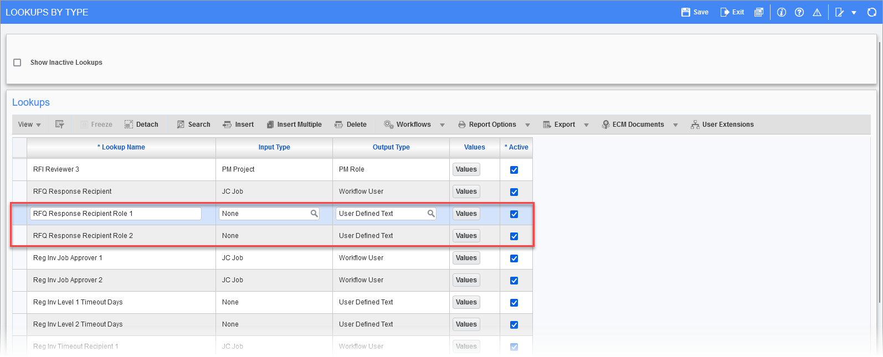Viewport: 883px width, 357px height.
Task: Click the Detach table icon
Action: click(x=129, y=125)
